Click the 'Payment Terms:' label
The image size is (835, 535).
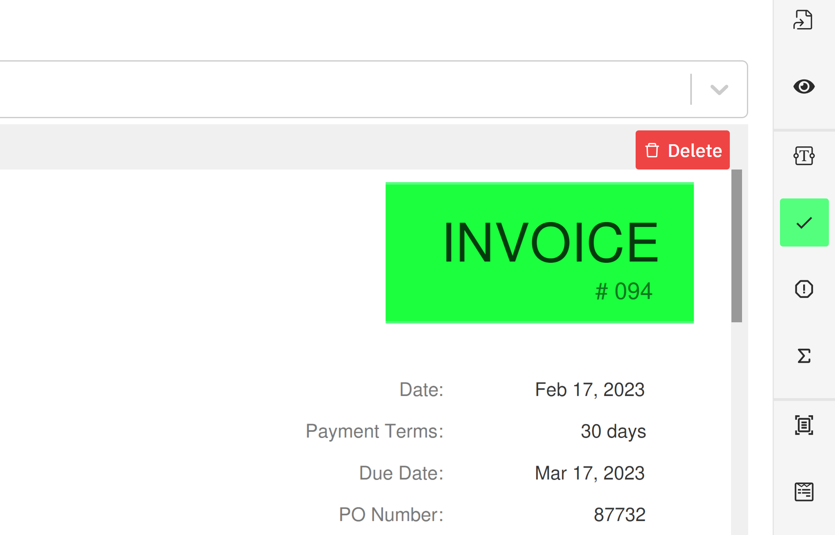(x=375, y=431)
